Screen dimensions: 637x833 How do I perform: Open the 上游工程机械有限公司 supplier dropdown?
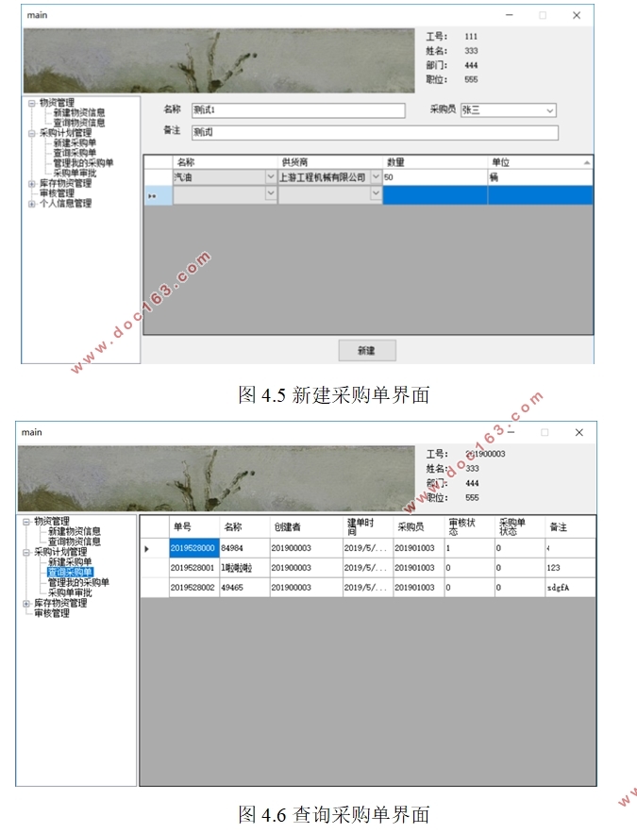pos(376,177)
